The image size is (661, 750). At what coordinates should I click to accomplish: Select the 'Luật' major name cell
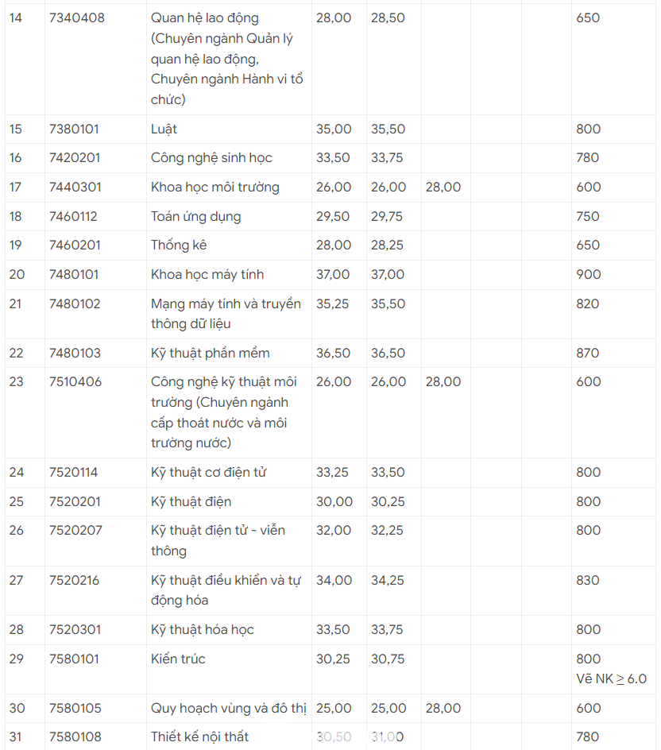click(164, 129)
